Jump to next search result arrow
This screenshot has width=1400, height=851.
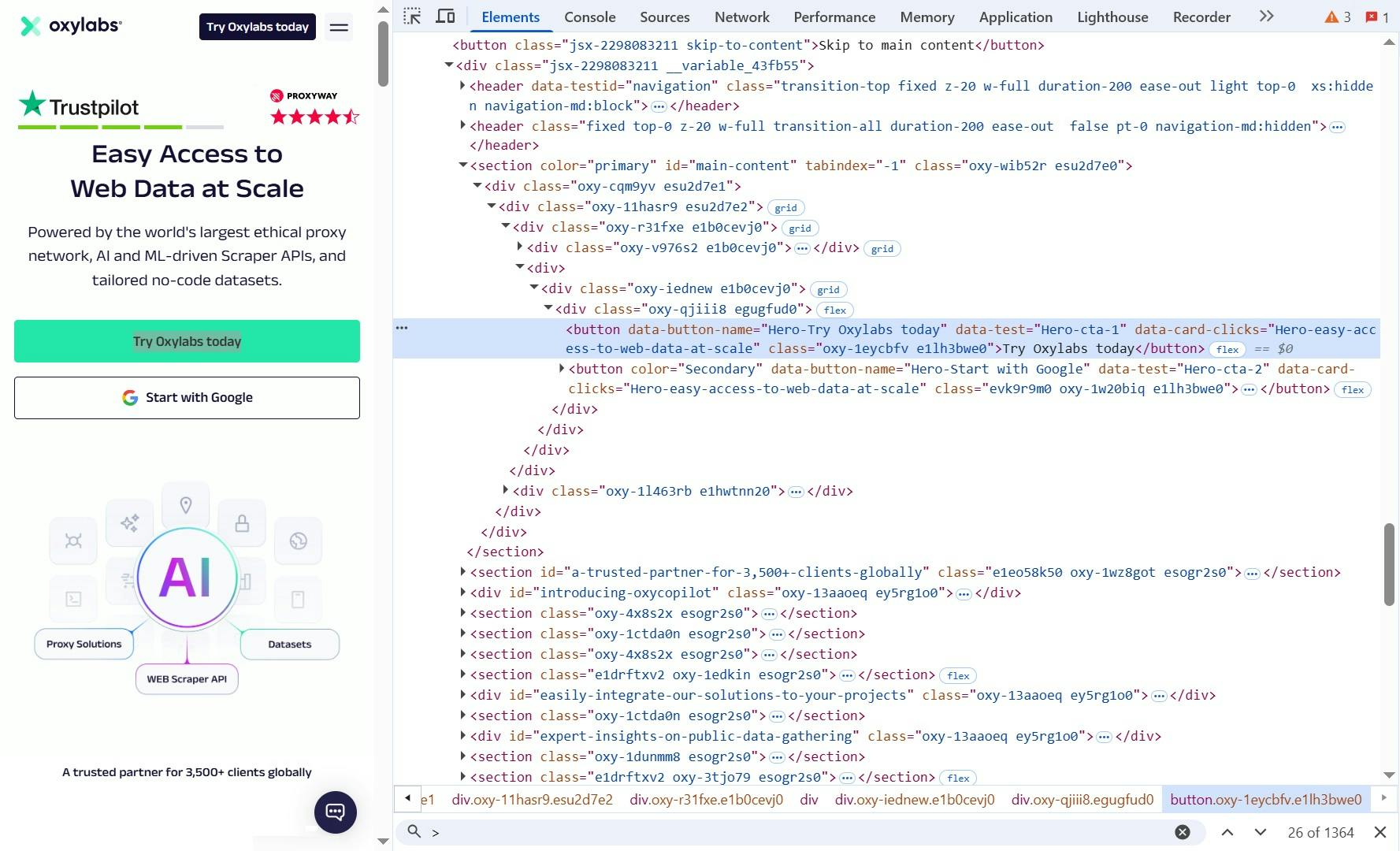[1260, 832]
